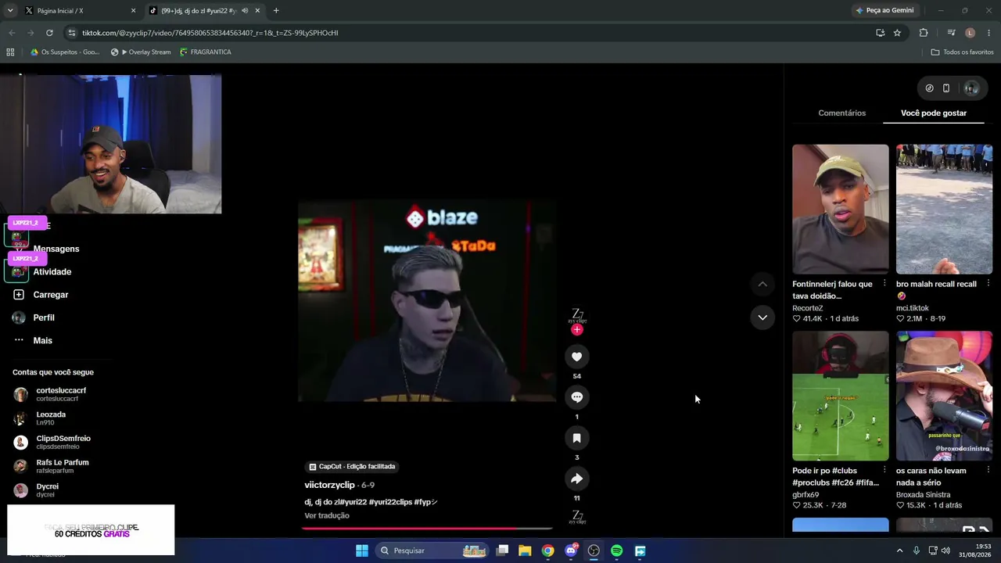Click the Pesquisar taskbar search box
Image resolution: width=1001 pixels, height=563 pixels.
[432, 550]
